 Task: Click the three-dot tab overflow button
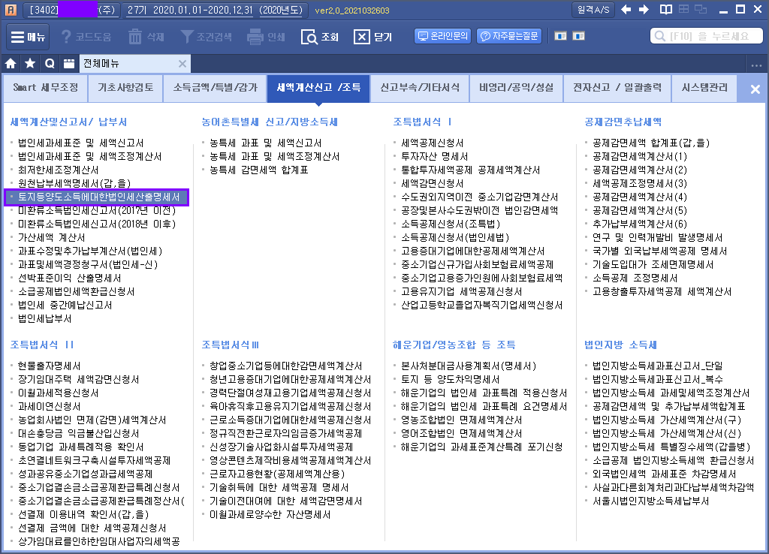(x=756, y=65)
